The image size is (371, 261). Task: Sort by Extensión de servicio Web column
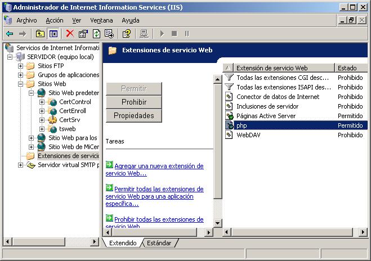tap(284, 68)
